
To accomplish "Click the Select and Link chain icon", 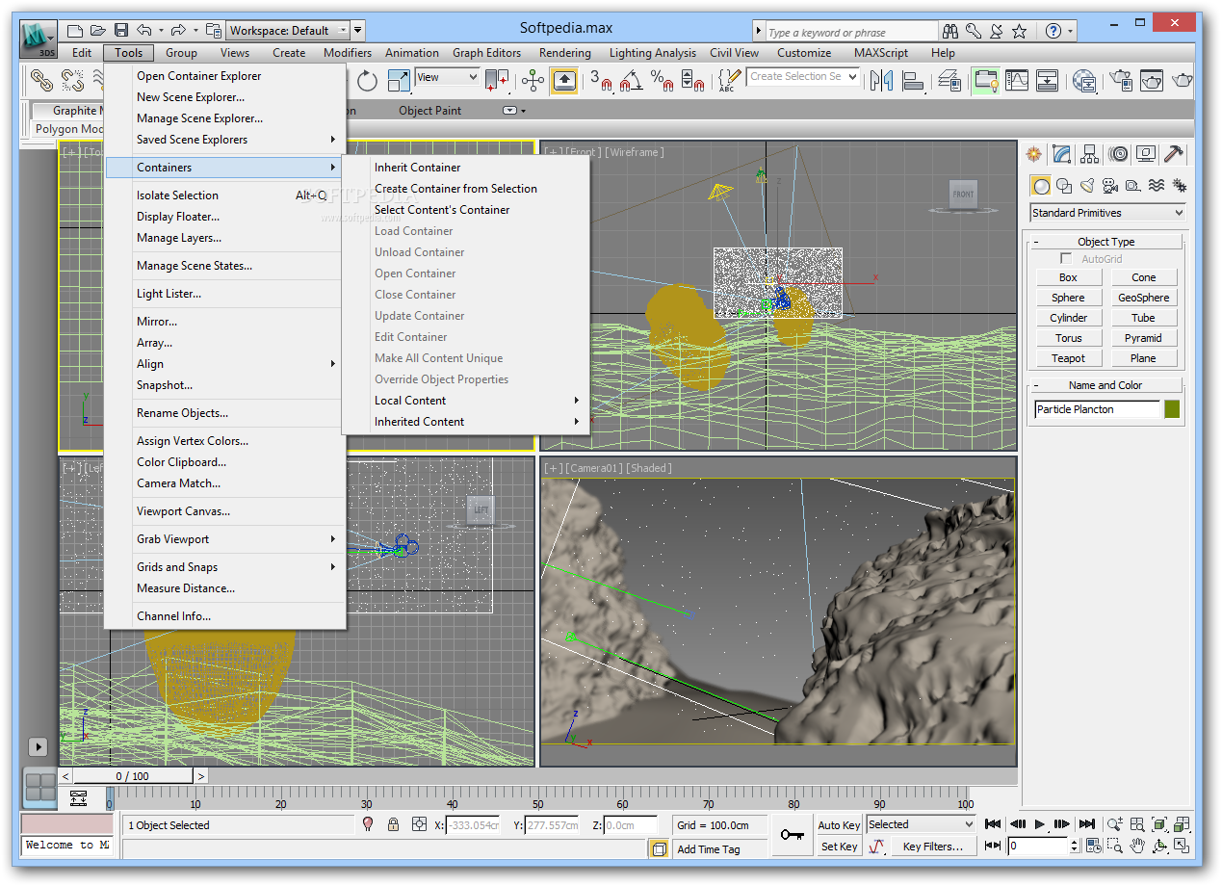I will (43, 81).
